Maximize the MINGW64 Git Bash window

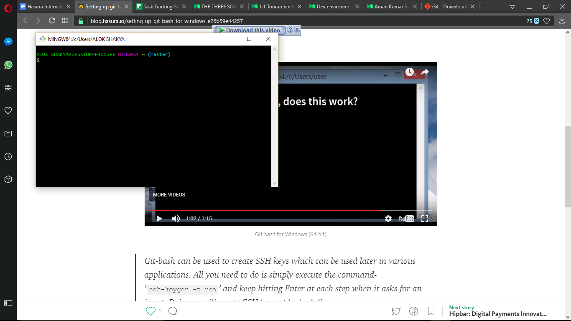[249, 39]
